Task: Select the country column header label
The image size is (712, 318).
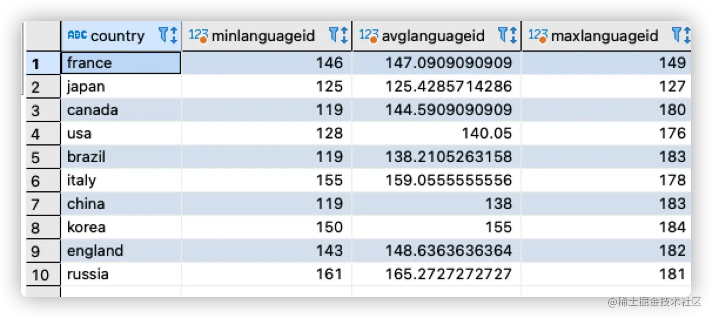Action: (117, 36)
